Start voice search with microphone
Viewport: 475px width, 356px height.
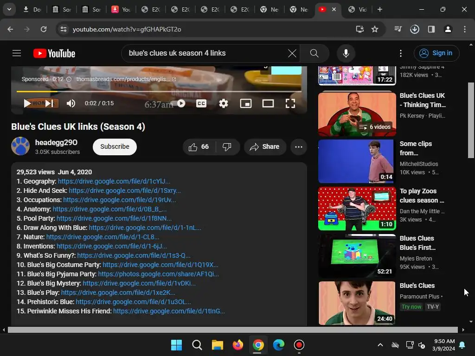346,53
